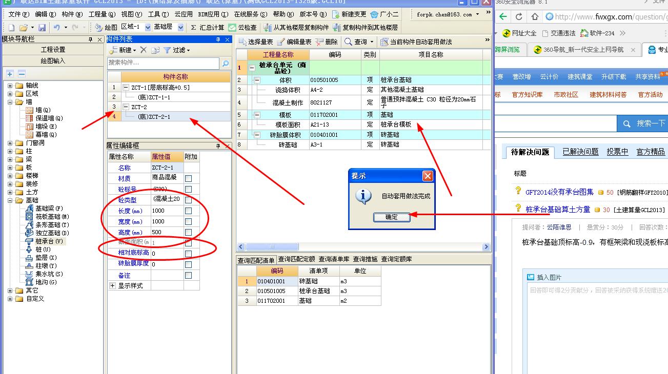Switch to 查询匹配定额 tab
This screenshot has width=668, height=374.
[x=297, y=259]
